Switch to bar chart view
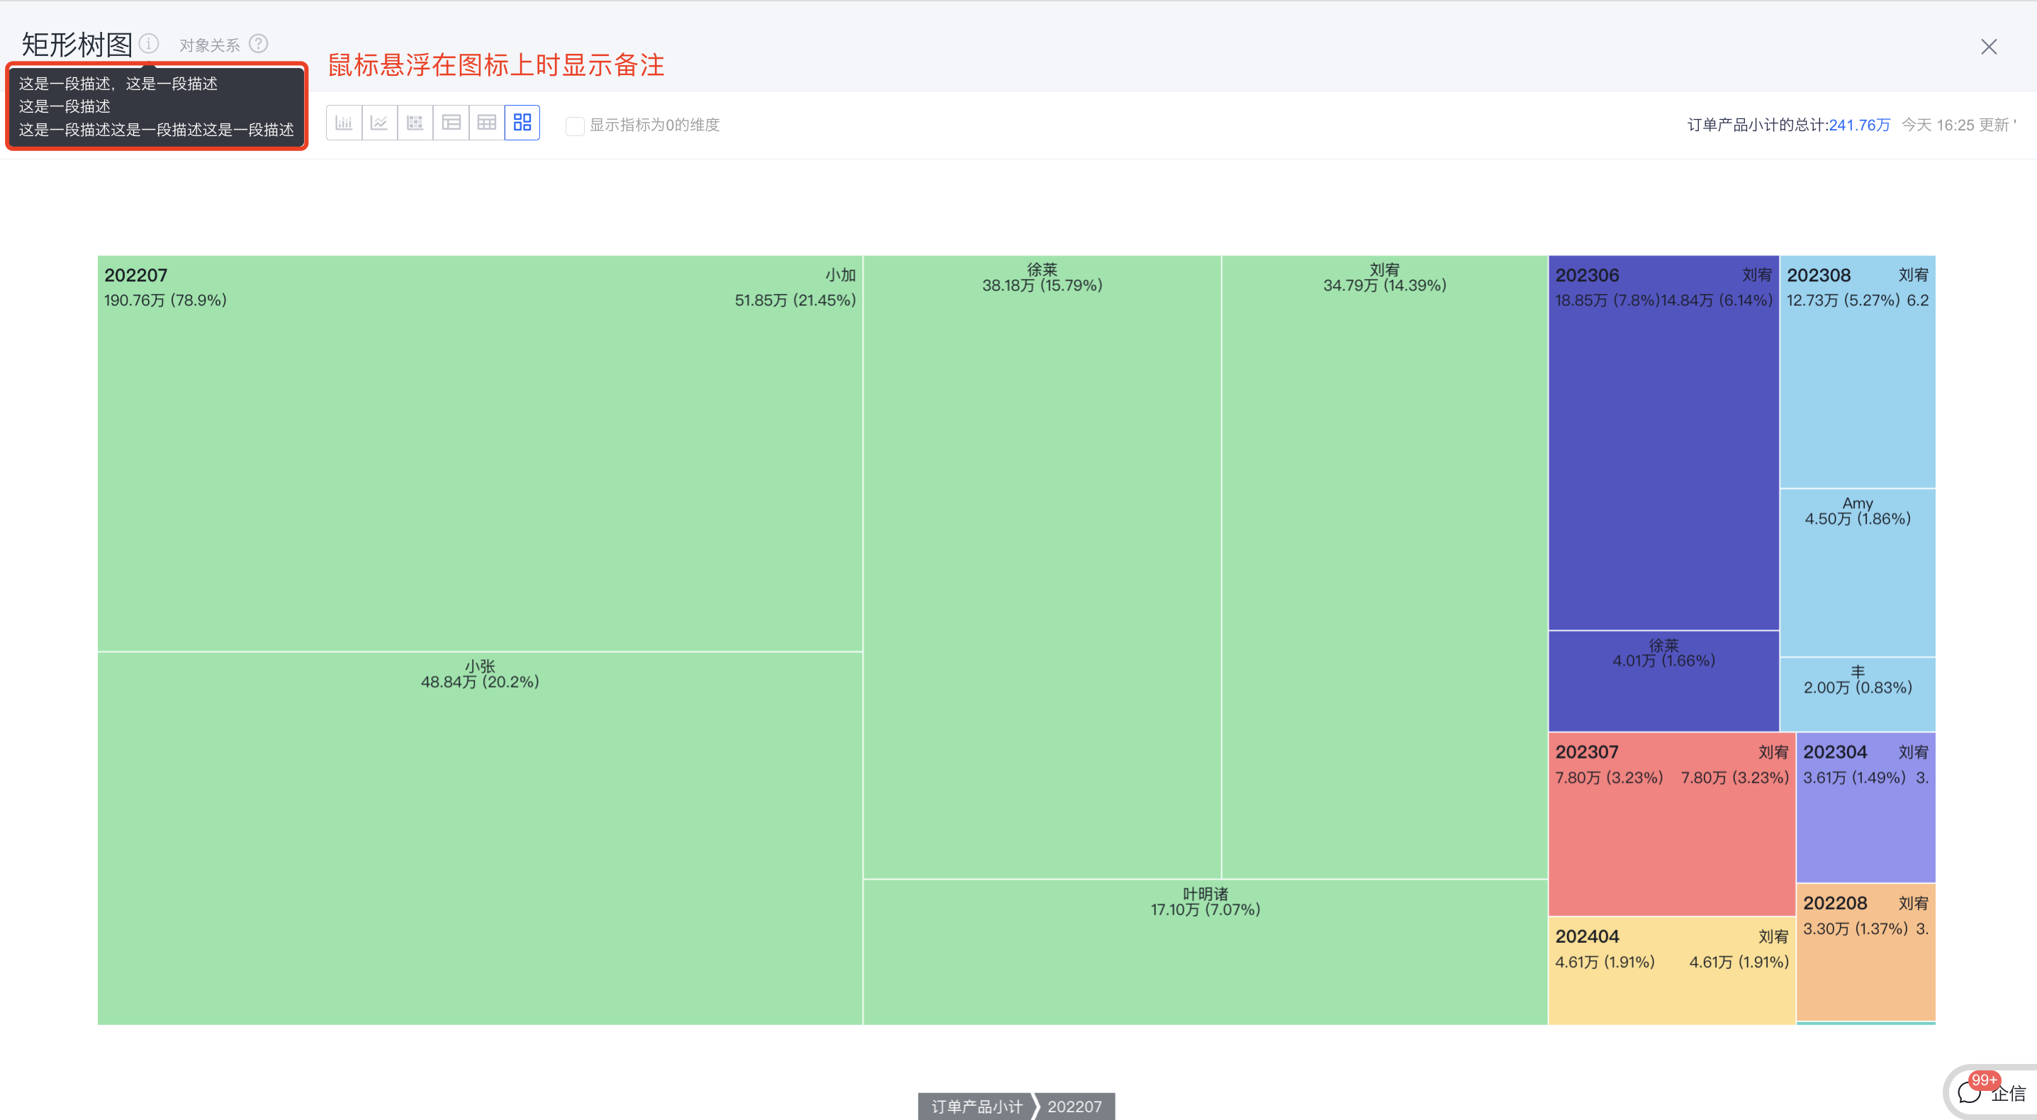 [x=344, y=123]
